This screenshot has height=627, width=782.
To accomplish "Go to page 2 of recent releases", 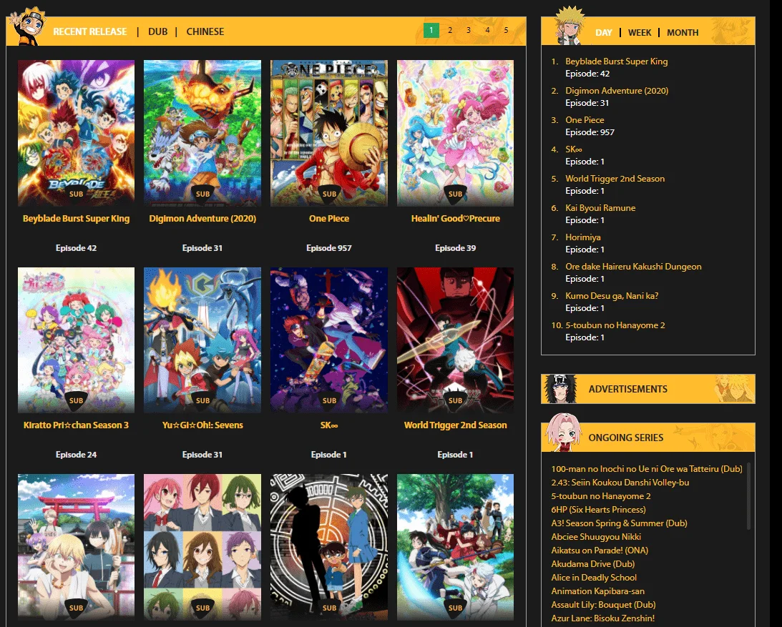I will point(450,31).
